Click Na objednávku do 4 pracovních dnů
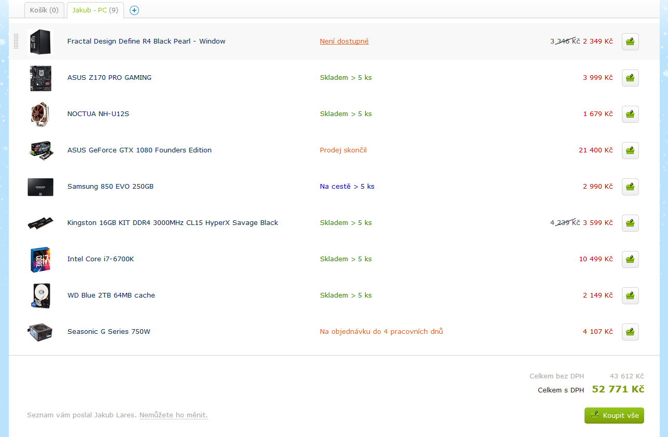Image resolution: width=668 pixels, height=437 pixels. [x=381, y=332]
